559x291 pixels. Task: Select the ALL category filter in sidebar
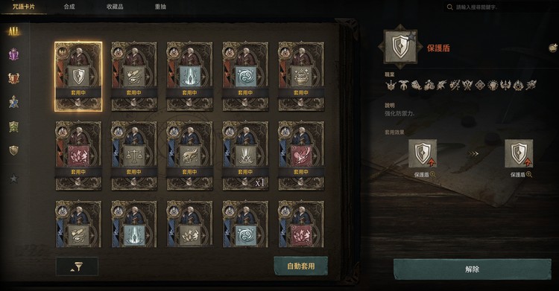click(13, 31)
